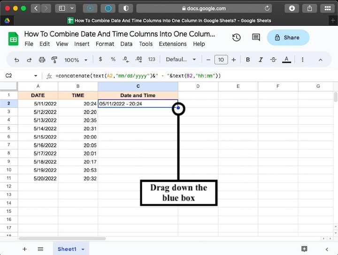Open the Edit menu
Viewport: 338px width, 255px height.
(45, 44)
